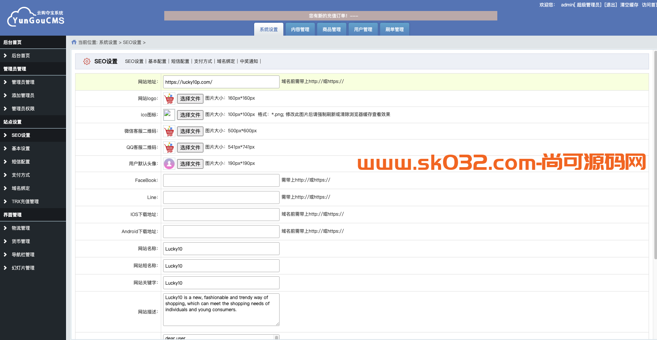Click chevron next to 管理员管理 item

pos(5,82)
